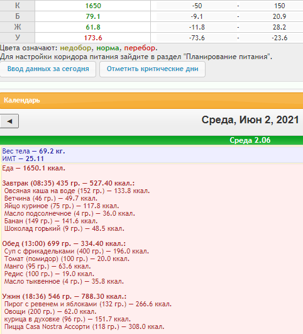Select the green 'Среда 2.06' day bar
This screenshot has height=334, width=303.
(x=151, y=140)
